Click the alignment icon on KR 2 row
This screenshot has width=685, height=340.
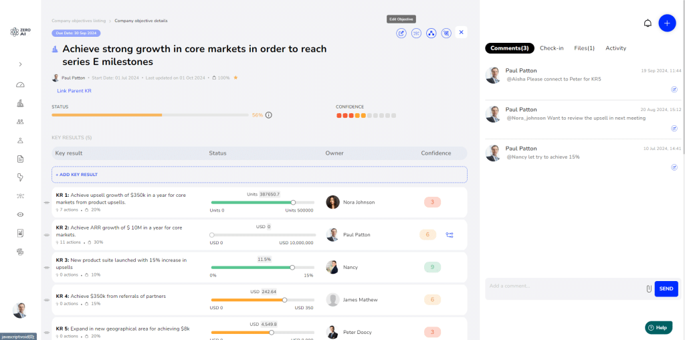[450, 235]
